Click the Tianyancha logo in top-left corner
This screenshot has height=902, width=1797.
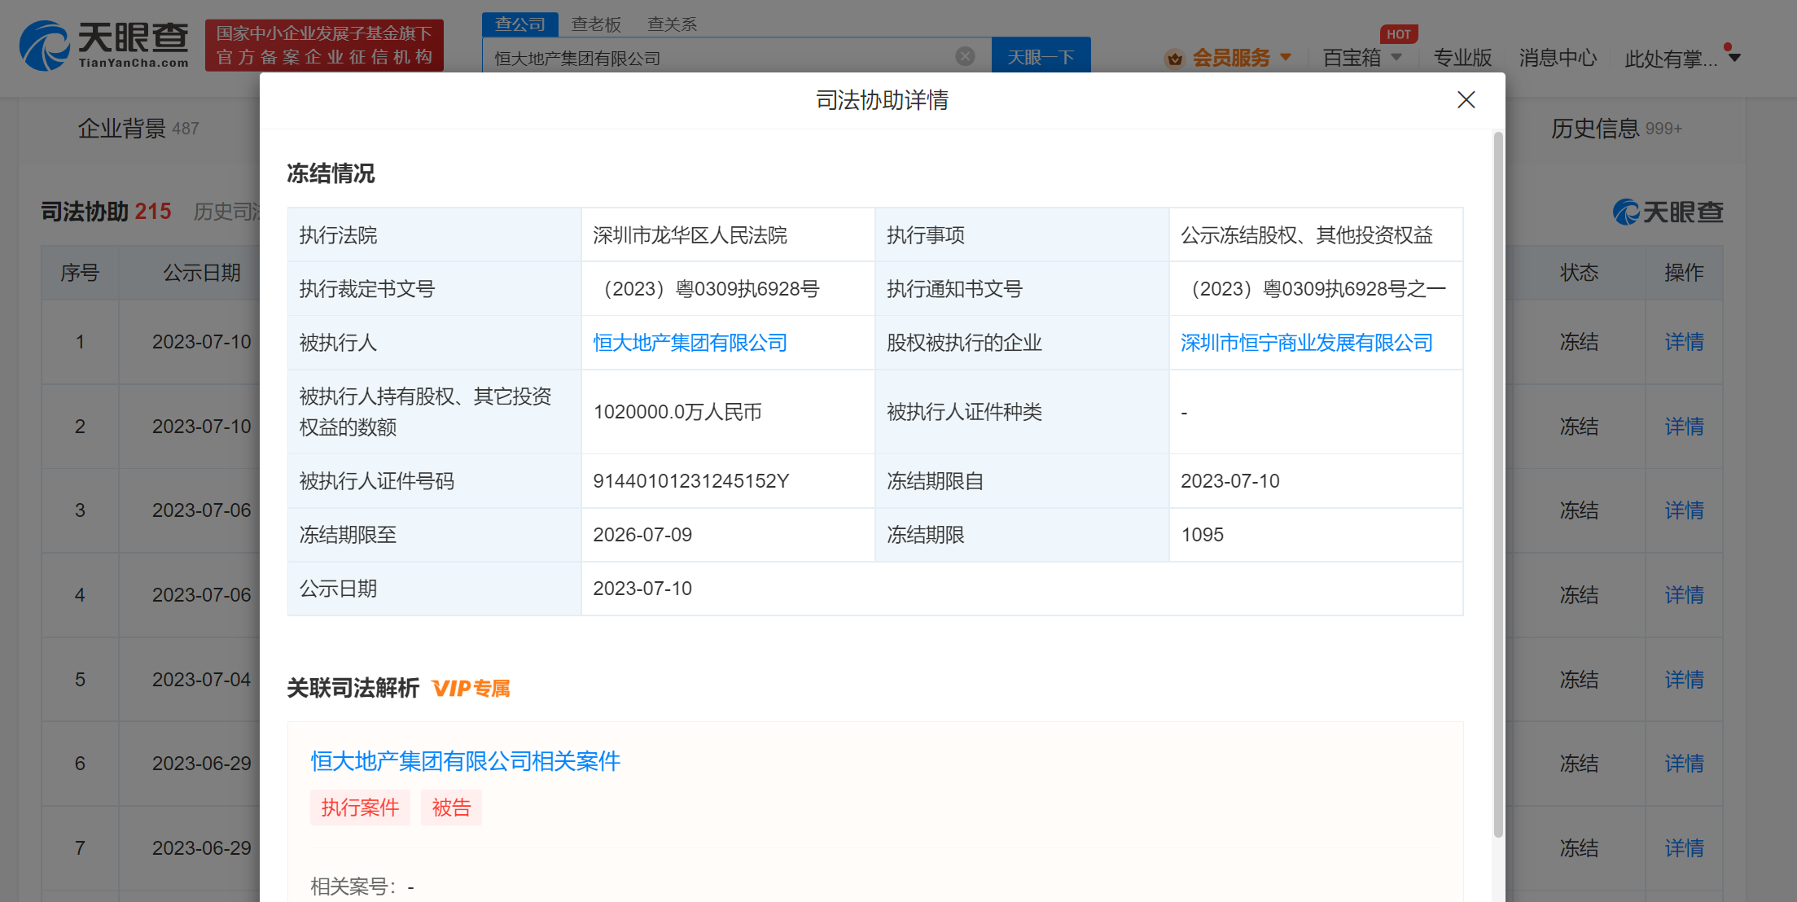point(102,45)
